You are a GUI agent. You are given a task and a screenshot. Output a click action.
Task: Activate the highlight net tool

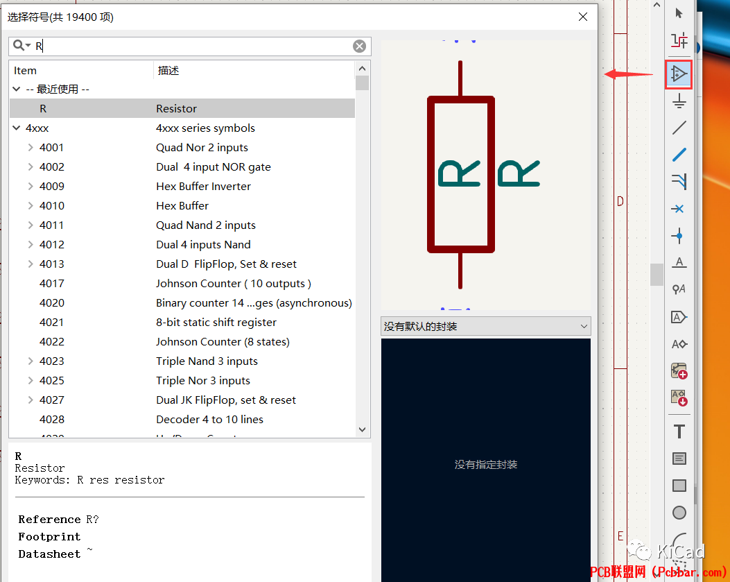click(x=679, y=40)
